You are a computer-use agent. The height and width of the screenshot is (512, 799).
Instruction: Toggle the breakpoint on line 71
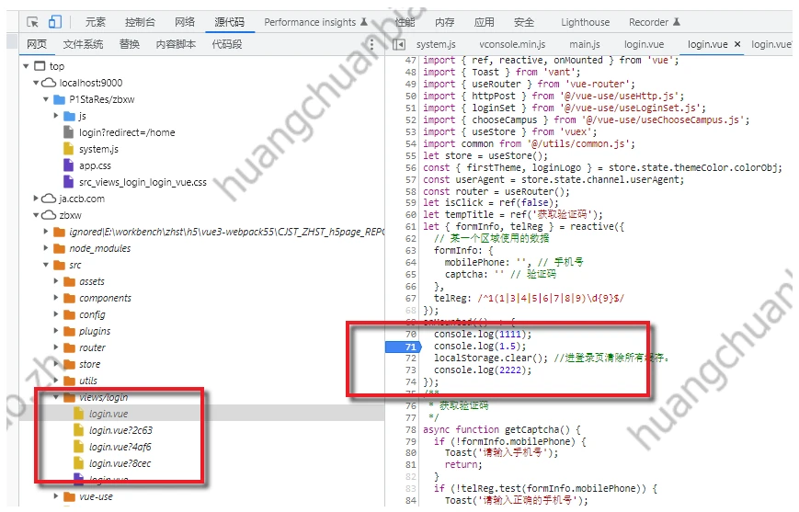[402, 347]
